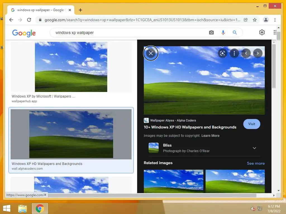Open the Chrome profile icon
Image resolution: width=286 pixels, height=214 pixels.
[x=266, y=20]
